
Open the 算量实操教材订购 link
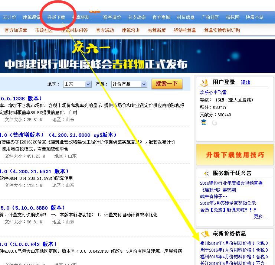[222, 30]
